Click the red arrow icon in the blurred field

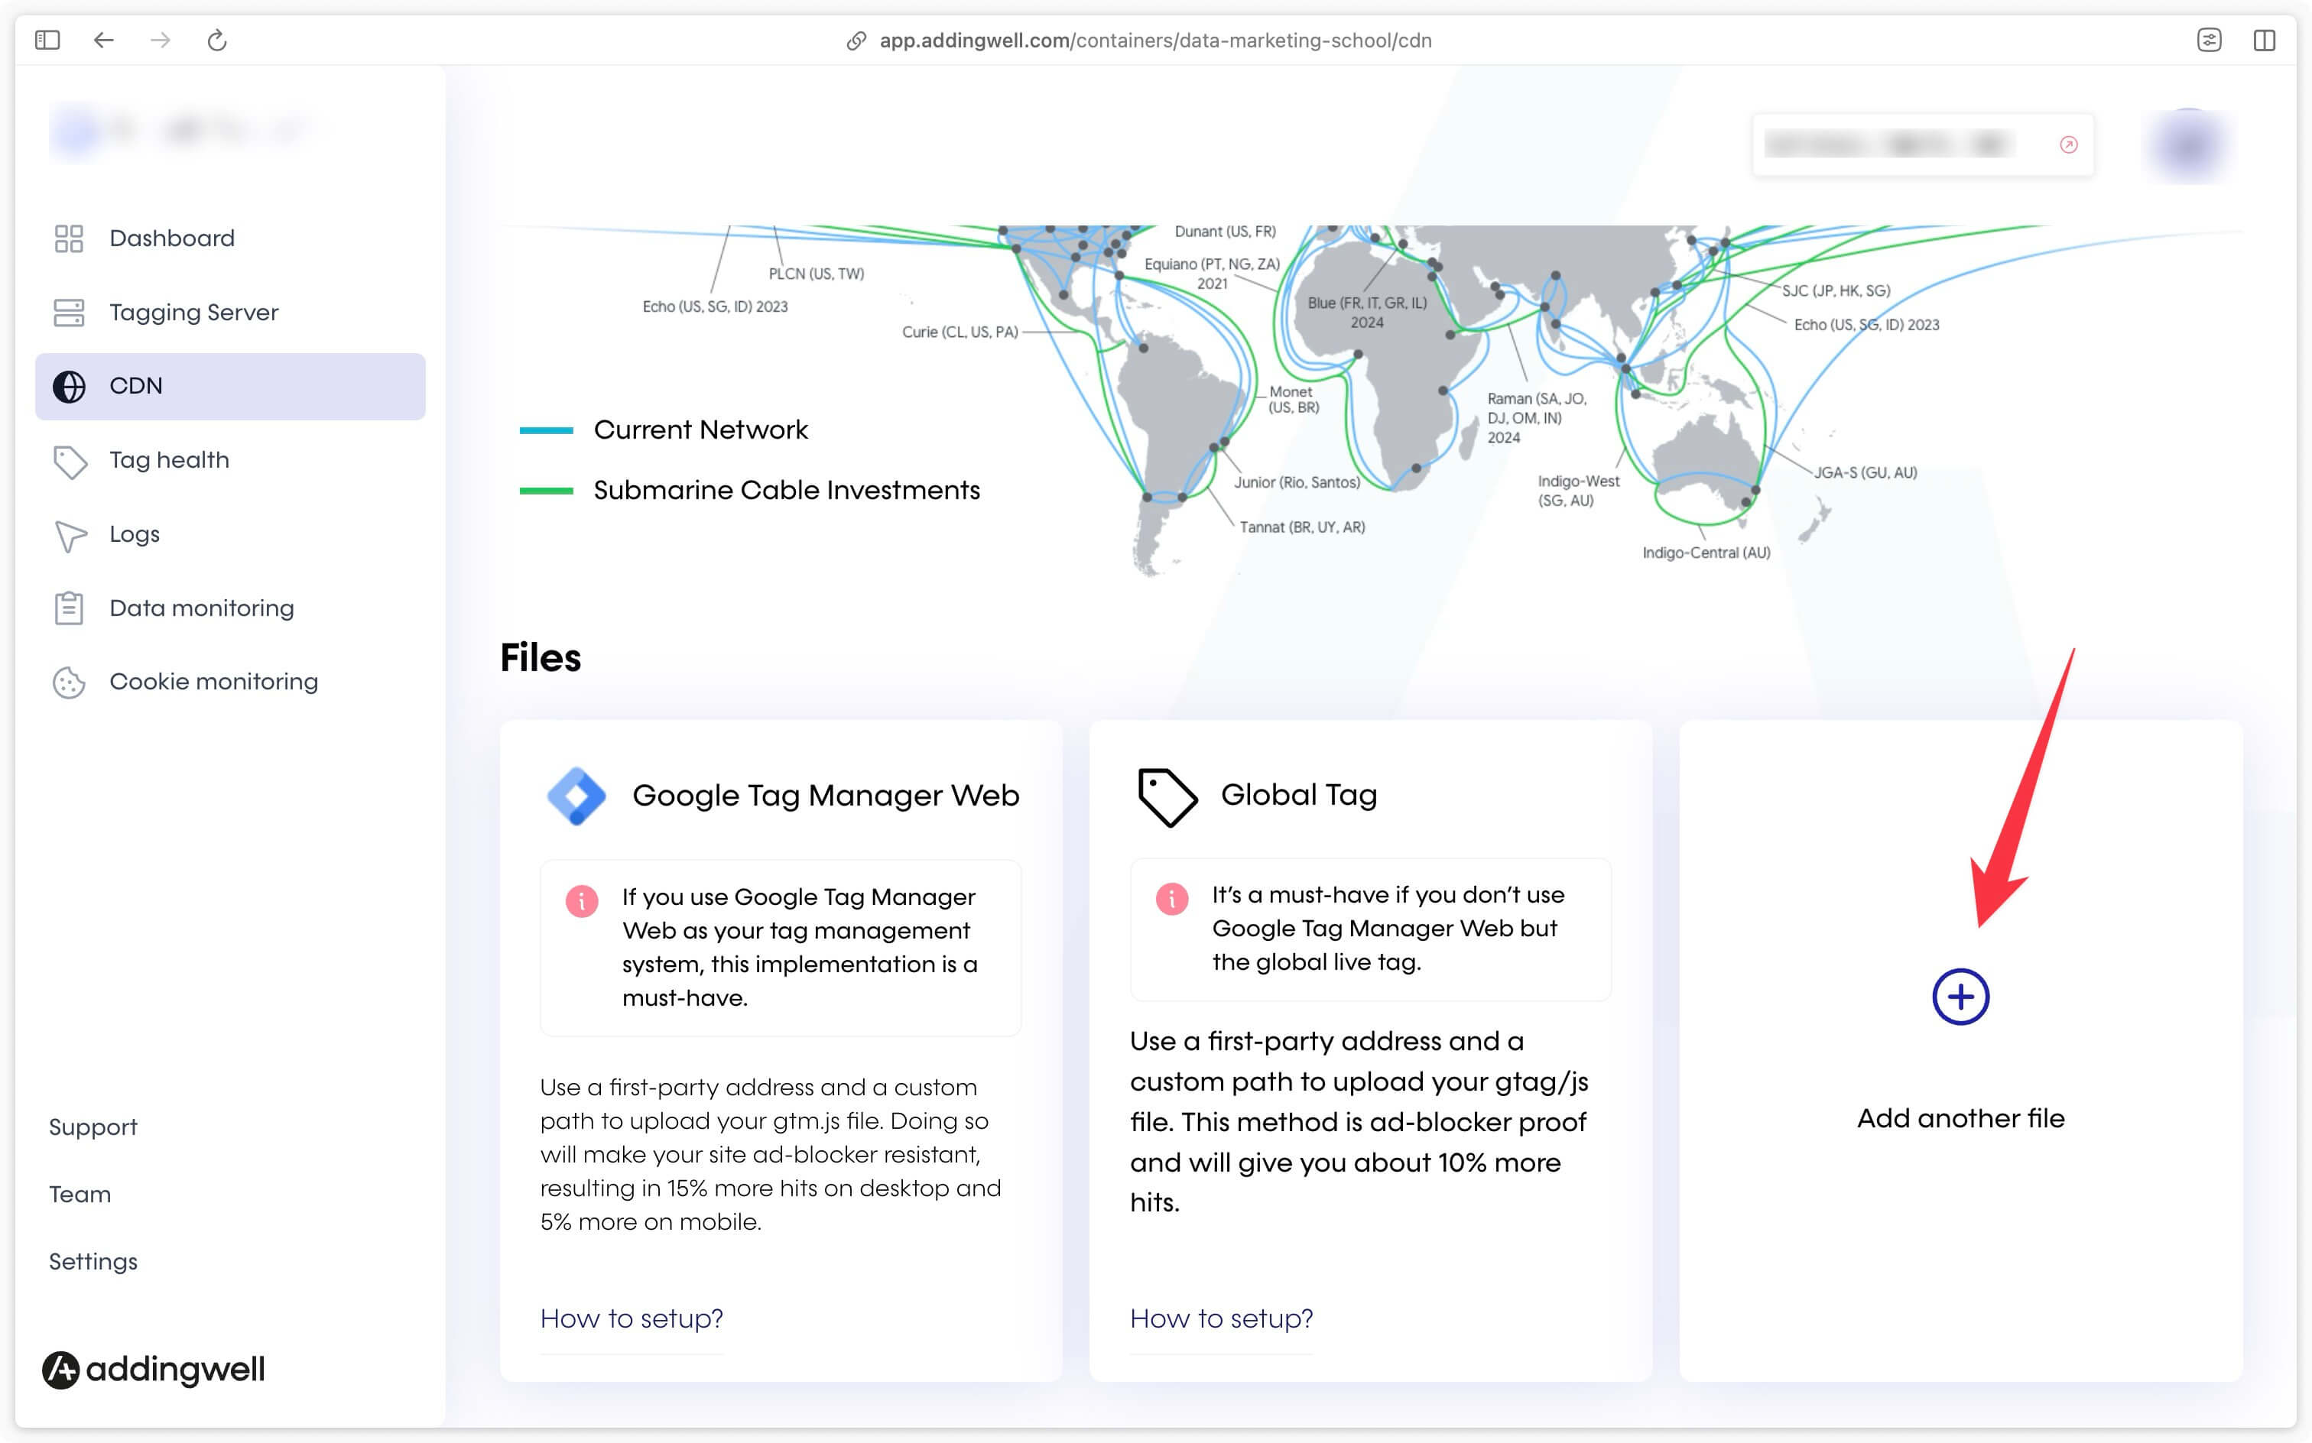(2069, 145)
